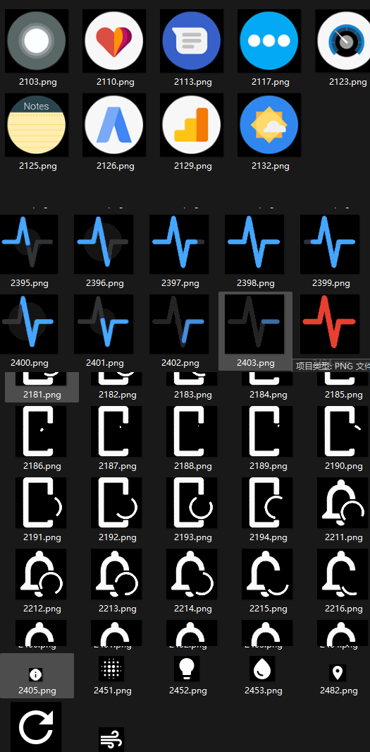Select the 2453.png water drop icon thumbnail
The height and width of the screenshot is (752, 370).
[262, 669]
